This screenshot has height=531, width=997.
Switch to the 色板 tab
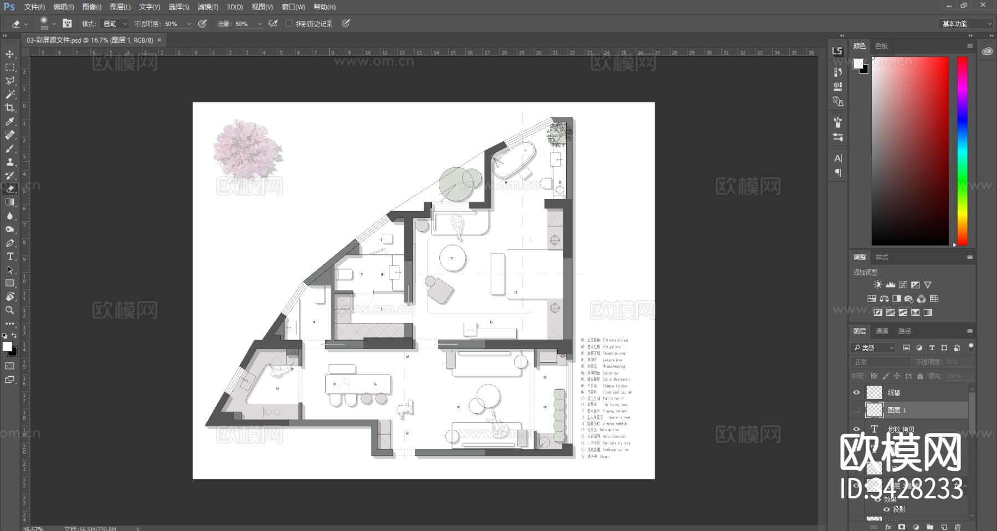pos(881,46)
